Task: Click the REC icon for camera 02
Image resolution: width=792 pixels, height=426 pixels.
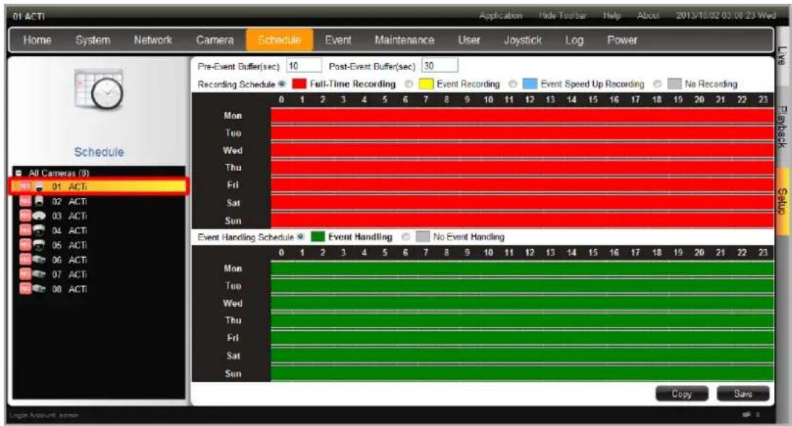Action: [x=25, y=201]
